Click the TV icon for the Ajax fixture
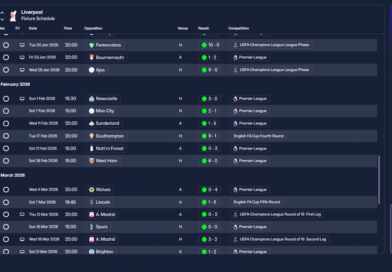 22,70
